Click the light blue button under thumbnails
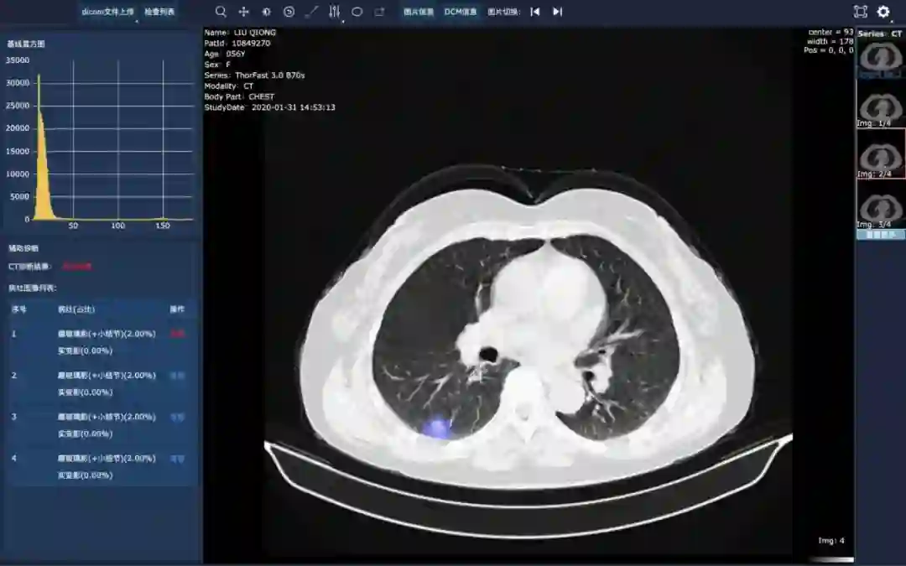906x566 pixels. 881,235
